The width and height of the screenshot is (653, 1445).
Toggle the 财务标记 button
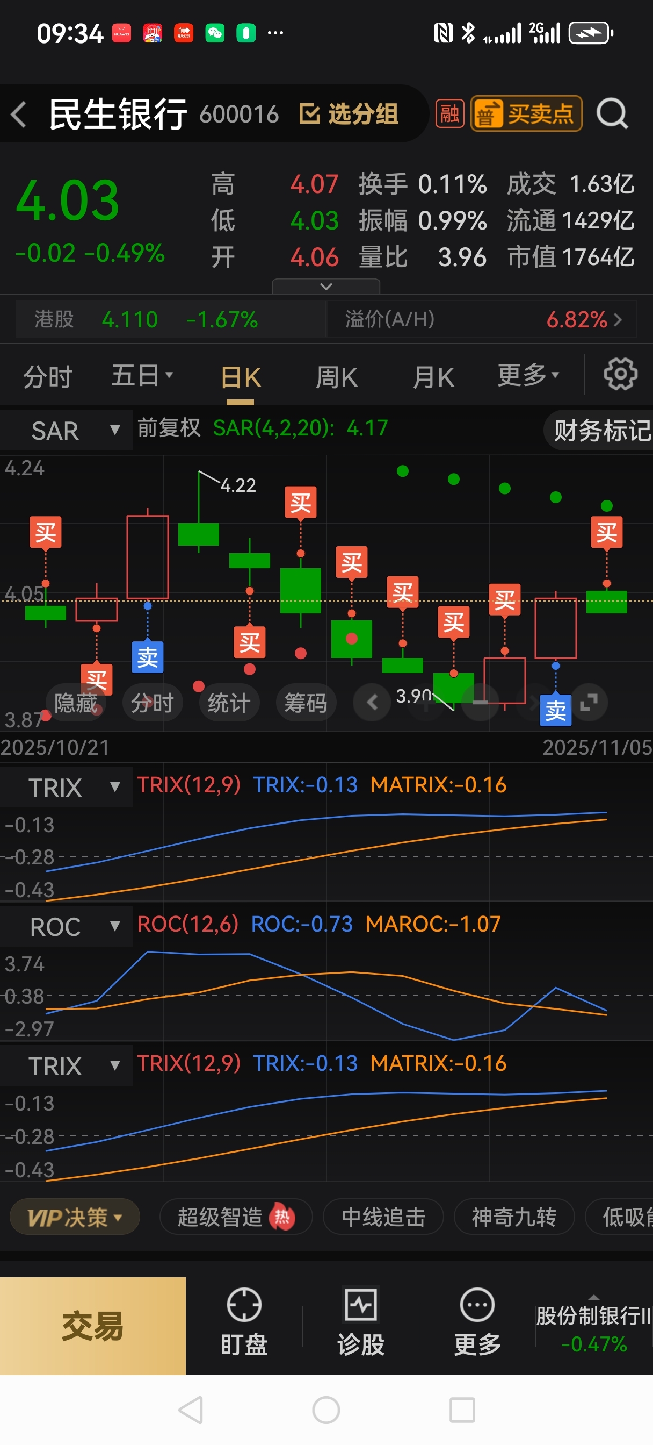coord(600,430)
